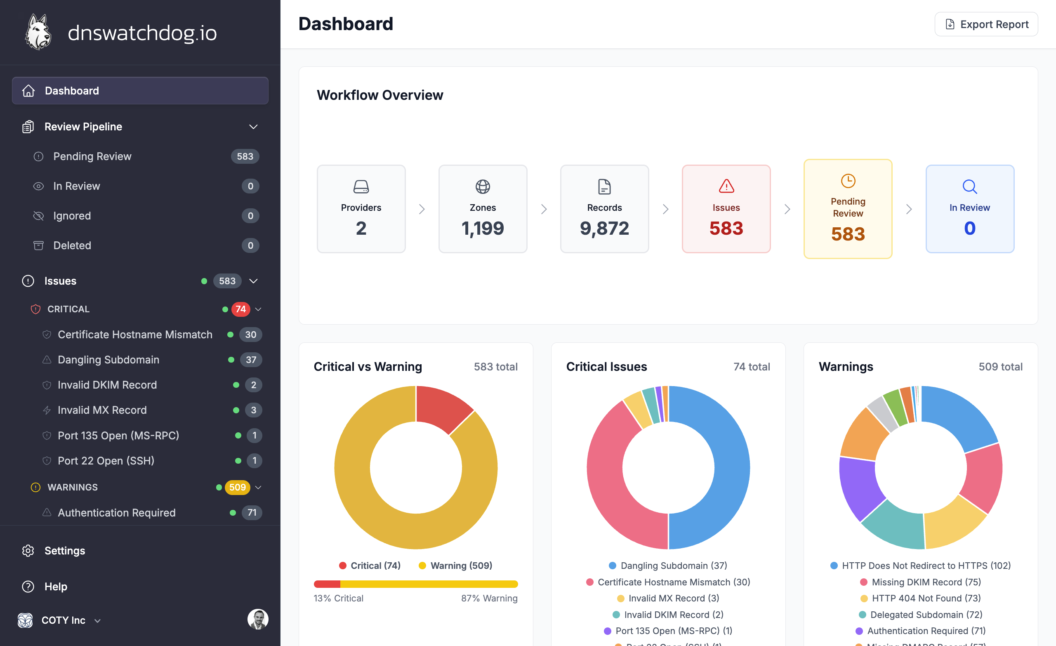Click the In Review magnifier icon
This screenshot has width=1056, height=646.
(970, 187)
